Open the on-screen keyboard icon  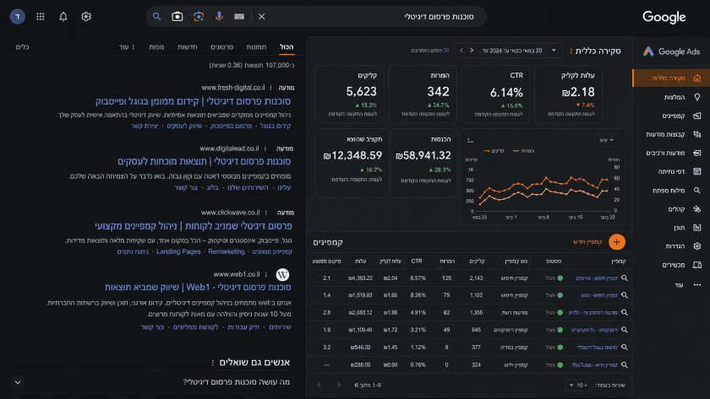pyautogui.click(x=239, y=16)
